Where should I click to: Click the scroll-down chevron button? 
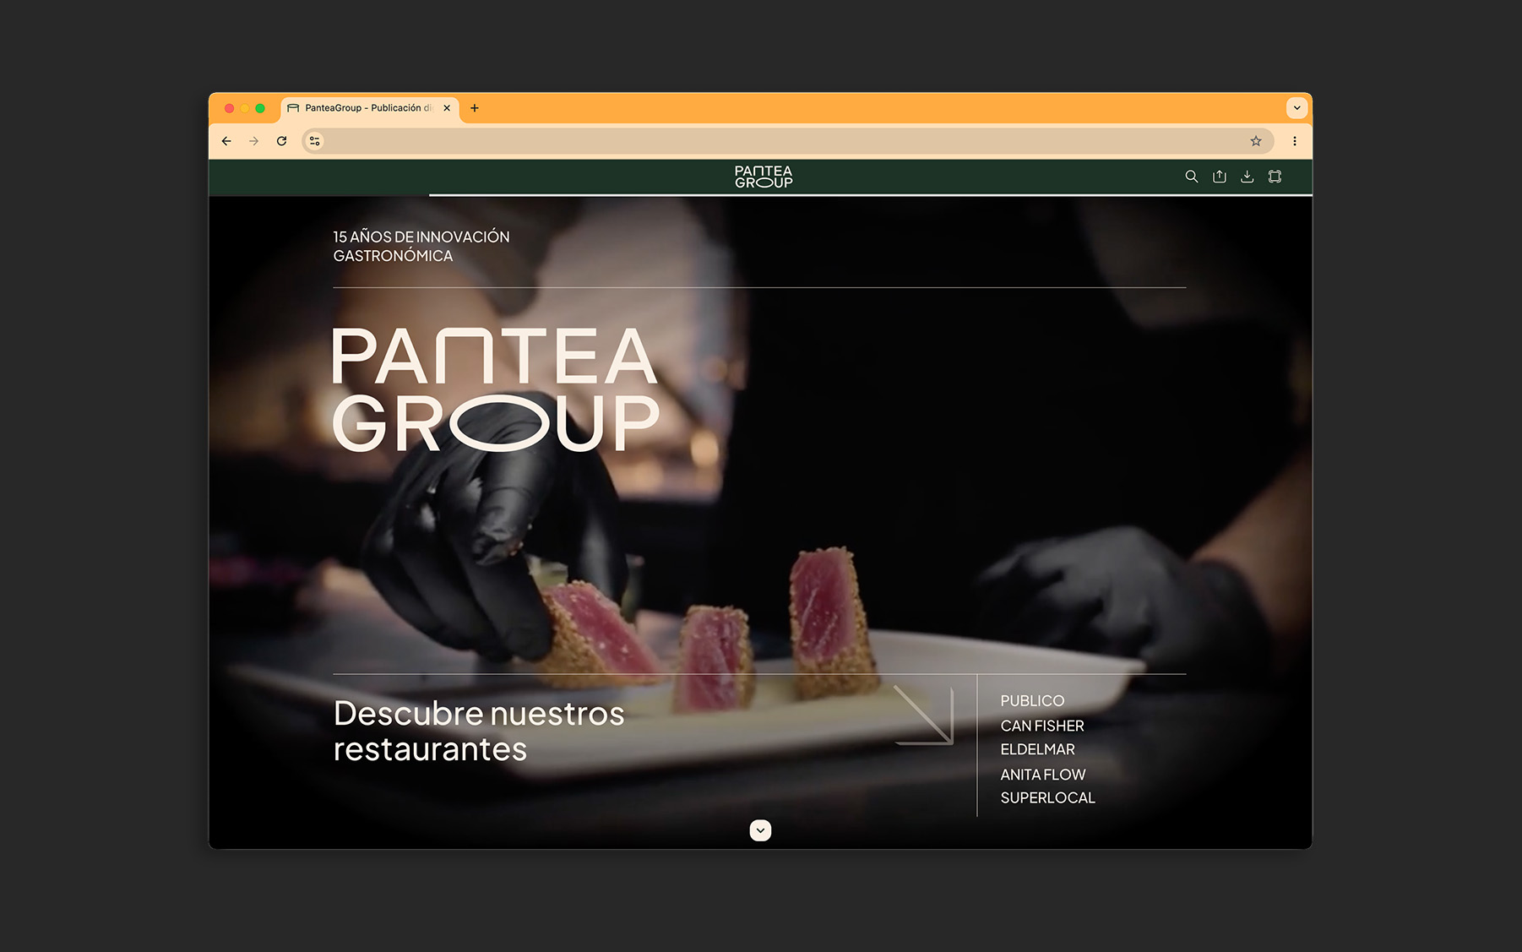pyautogui.click(x=760, y=830)
